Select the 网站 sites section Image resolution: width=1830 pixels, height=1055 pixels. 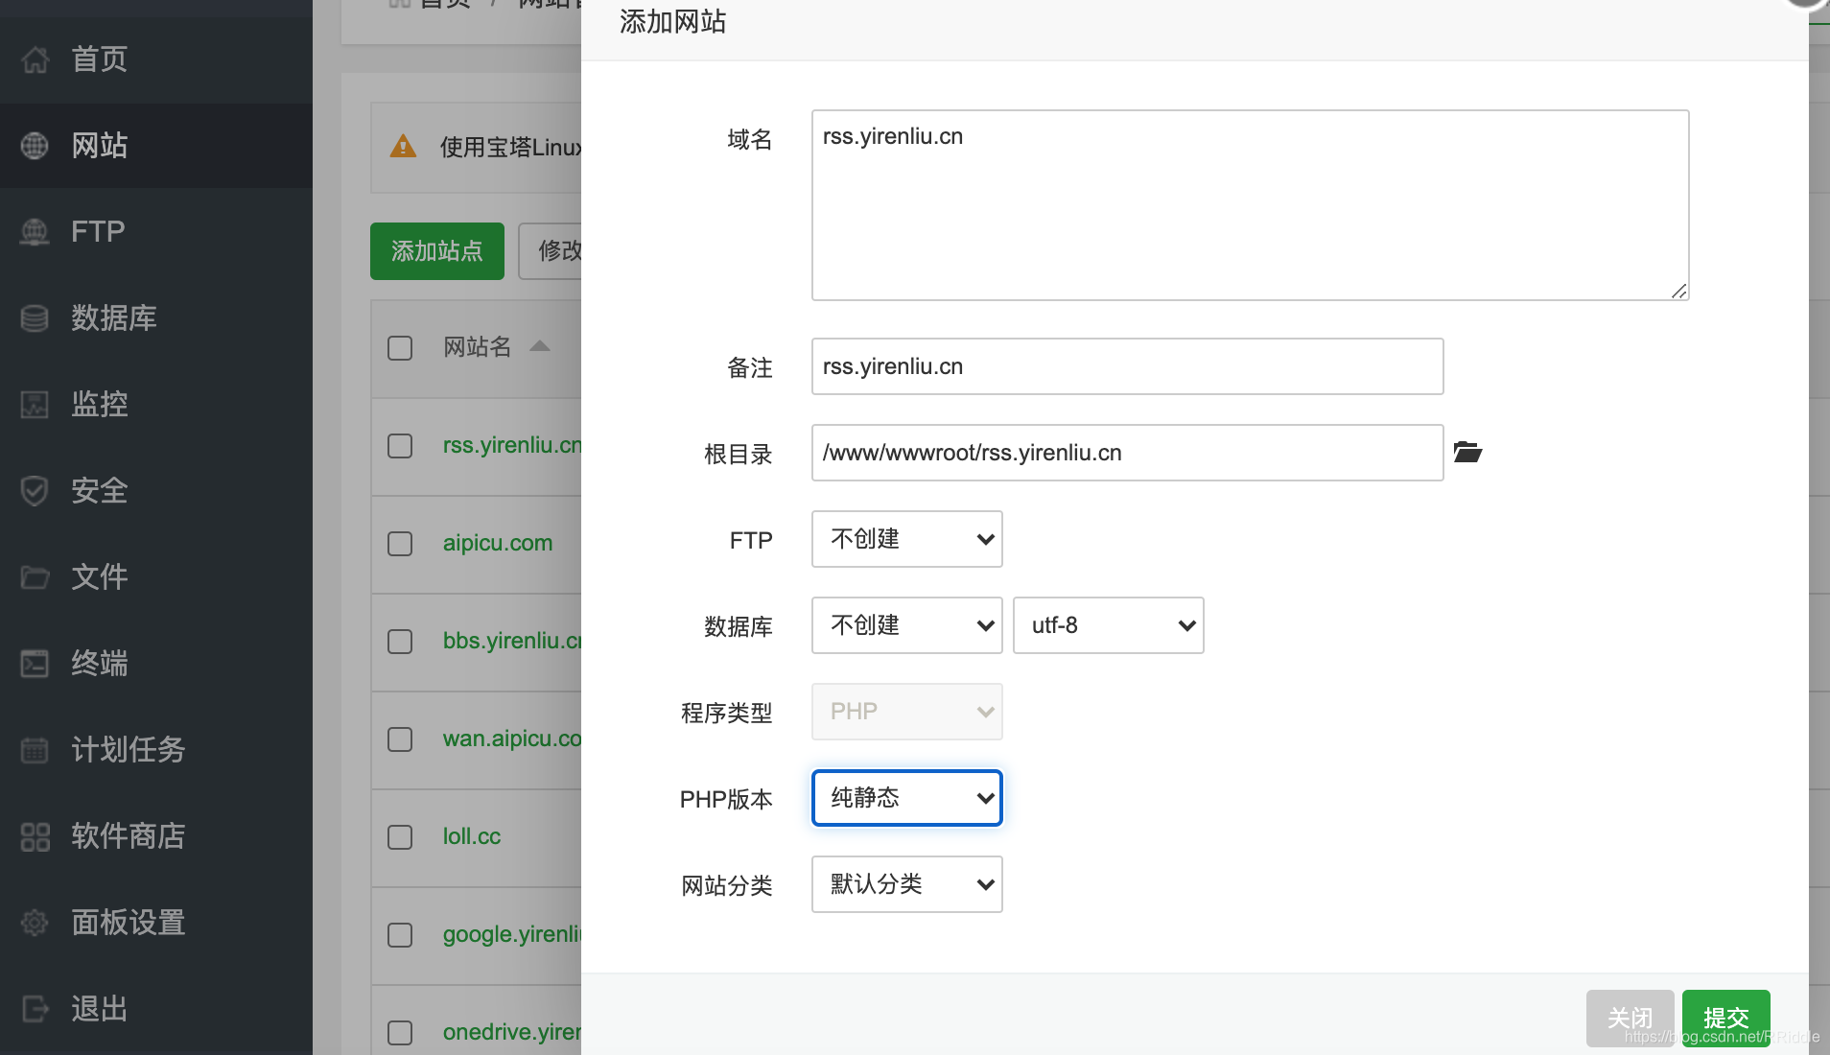coord(100,145)
